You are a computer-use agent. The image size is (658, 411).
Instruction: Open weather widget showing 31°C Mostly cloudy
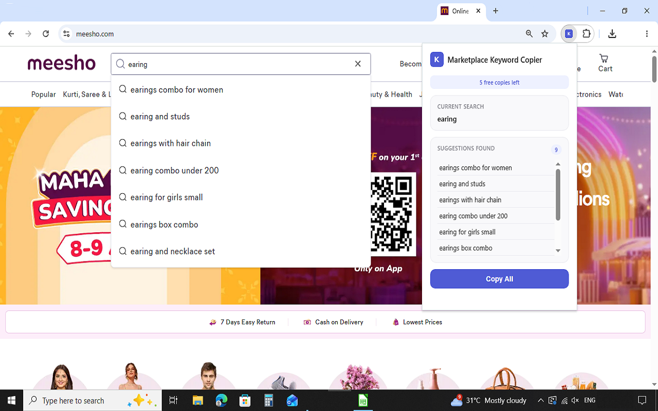[488, 400]
